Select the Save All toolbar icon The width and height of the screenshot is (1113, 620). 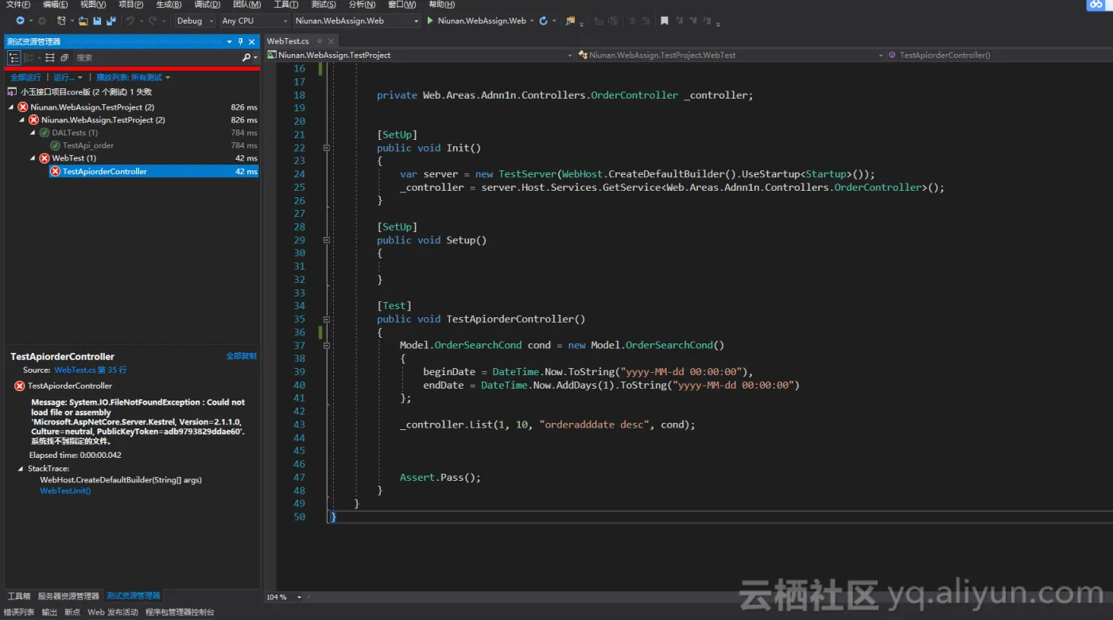tap(111, 21)
